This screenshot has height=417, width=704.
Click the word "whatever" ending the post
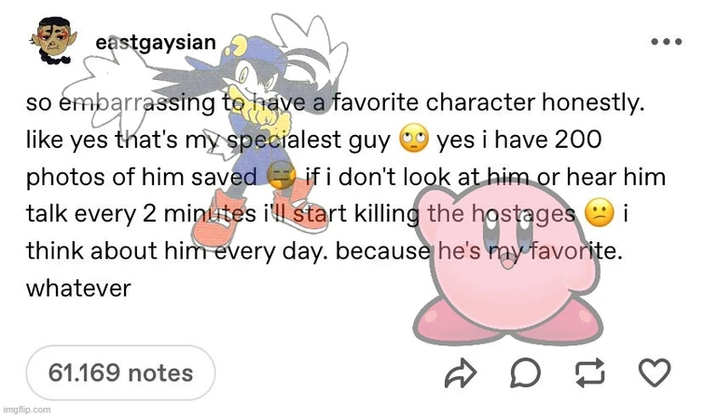[x=79, y=289]
